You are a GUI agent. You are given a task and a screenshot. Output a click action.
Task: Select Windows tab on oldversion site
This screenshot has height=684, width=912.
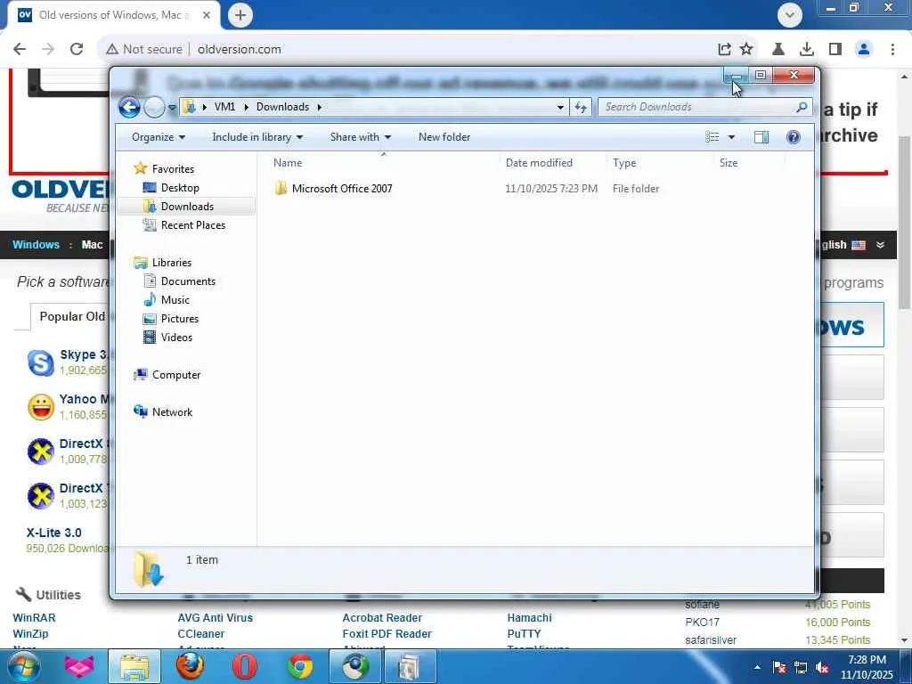36,245
